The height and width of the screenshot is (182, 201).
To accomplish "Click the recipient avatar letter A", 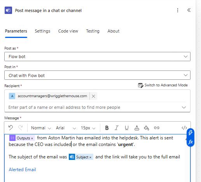I will click(x=12, y=96).
